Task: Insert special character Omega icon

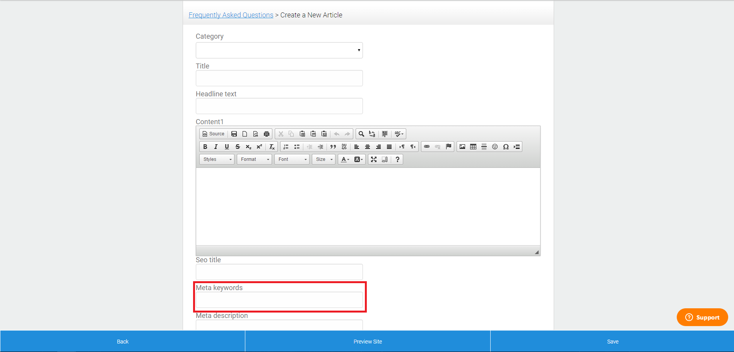Action: pos(506,147)
